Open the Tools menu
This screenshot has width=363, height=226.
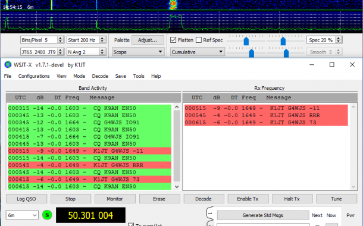pyautogui.click(x=139, y=76)
